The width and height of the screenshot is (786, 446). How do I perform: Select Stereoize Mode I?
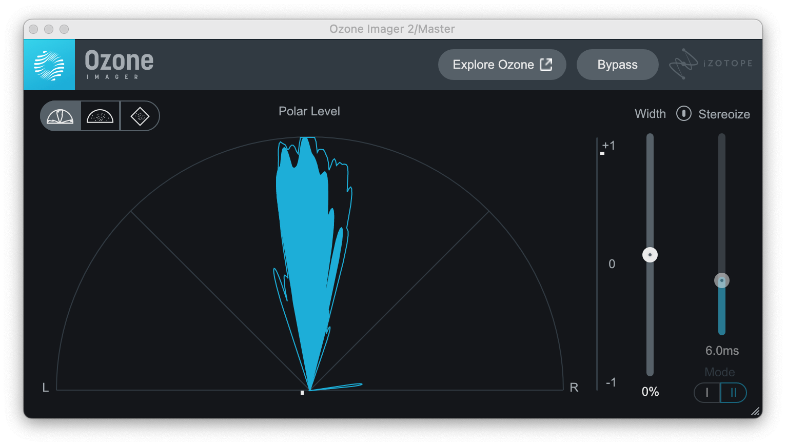(x=707, y=393)
